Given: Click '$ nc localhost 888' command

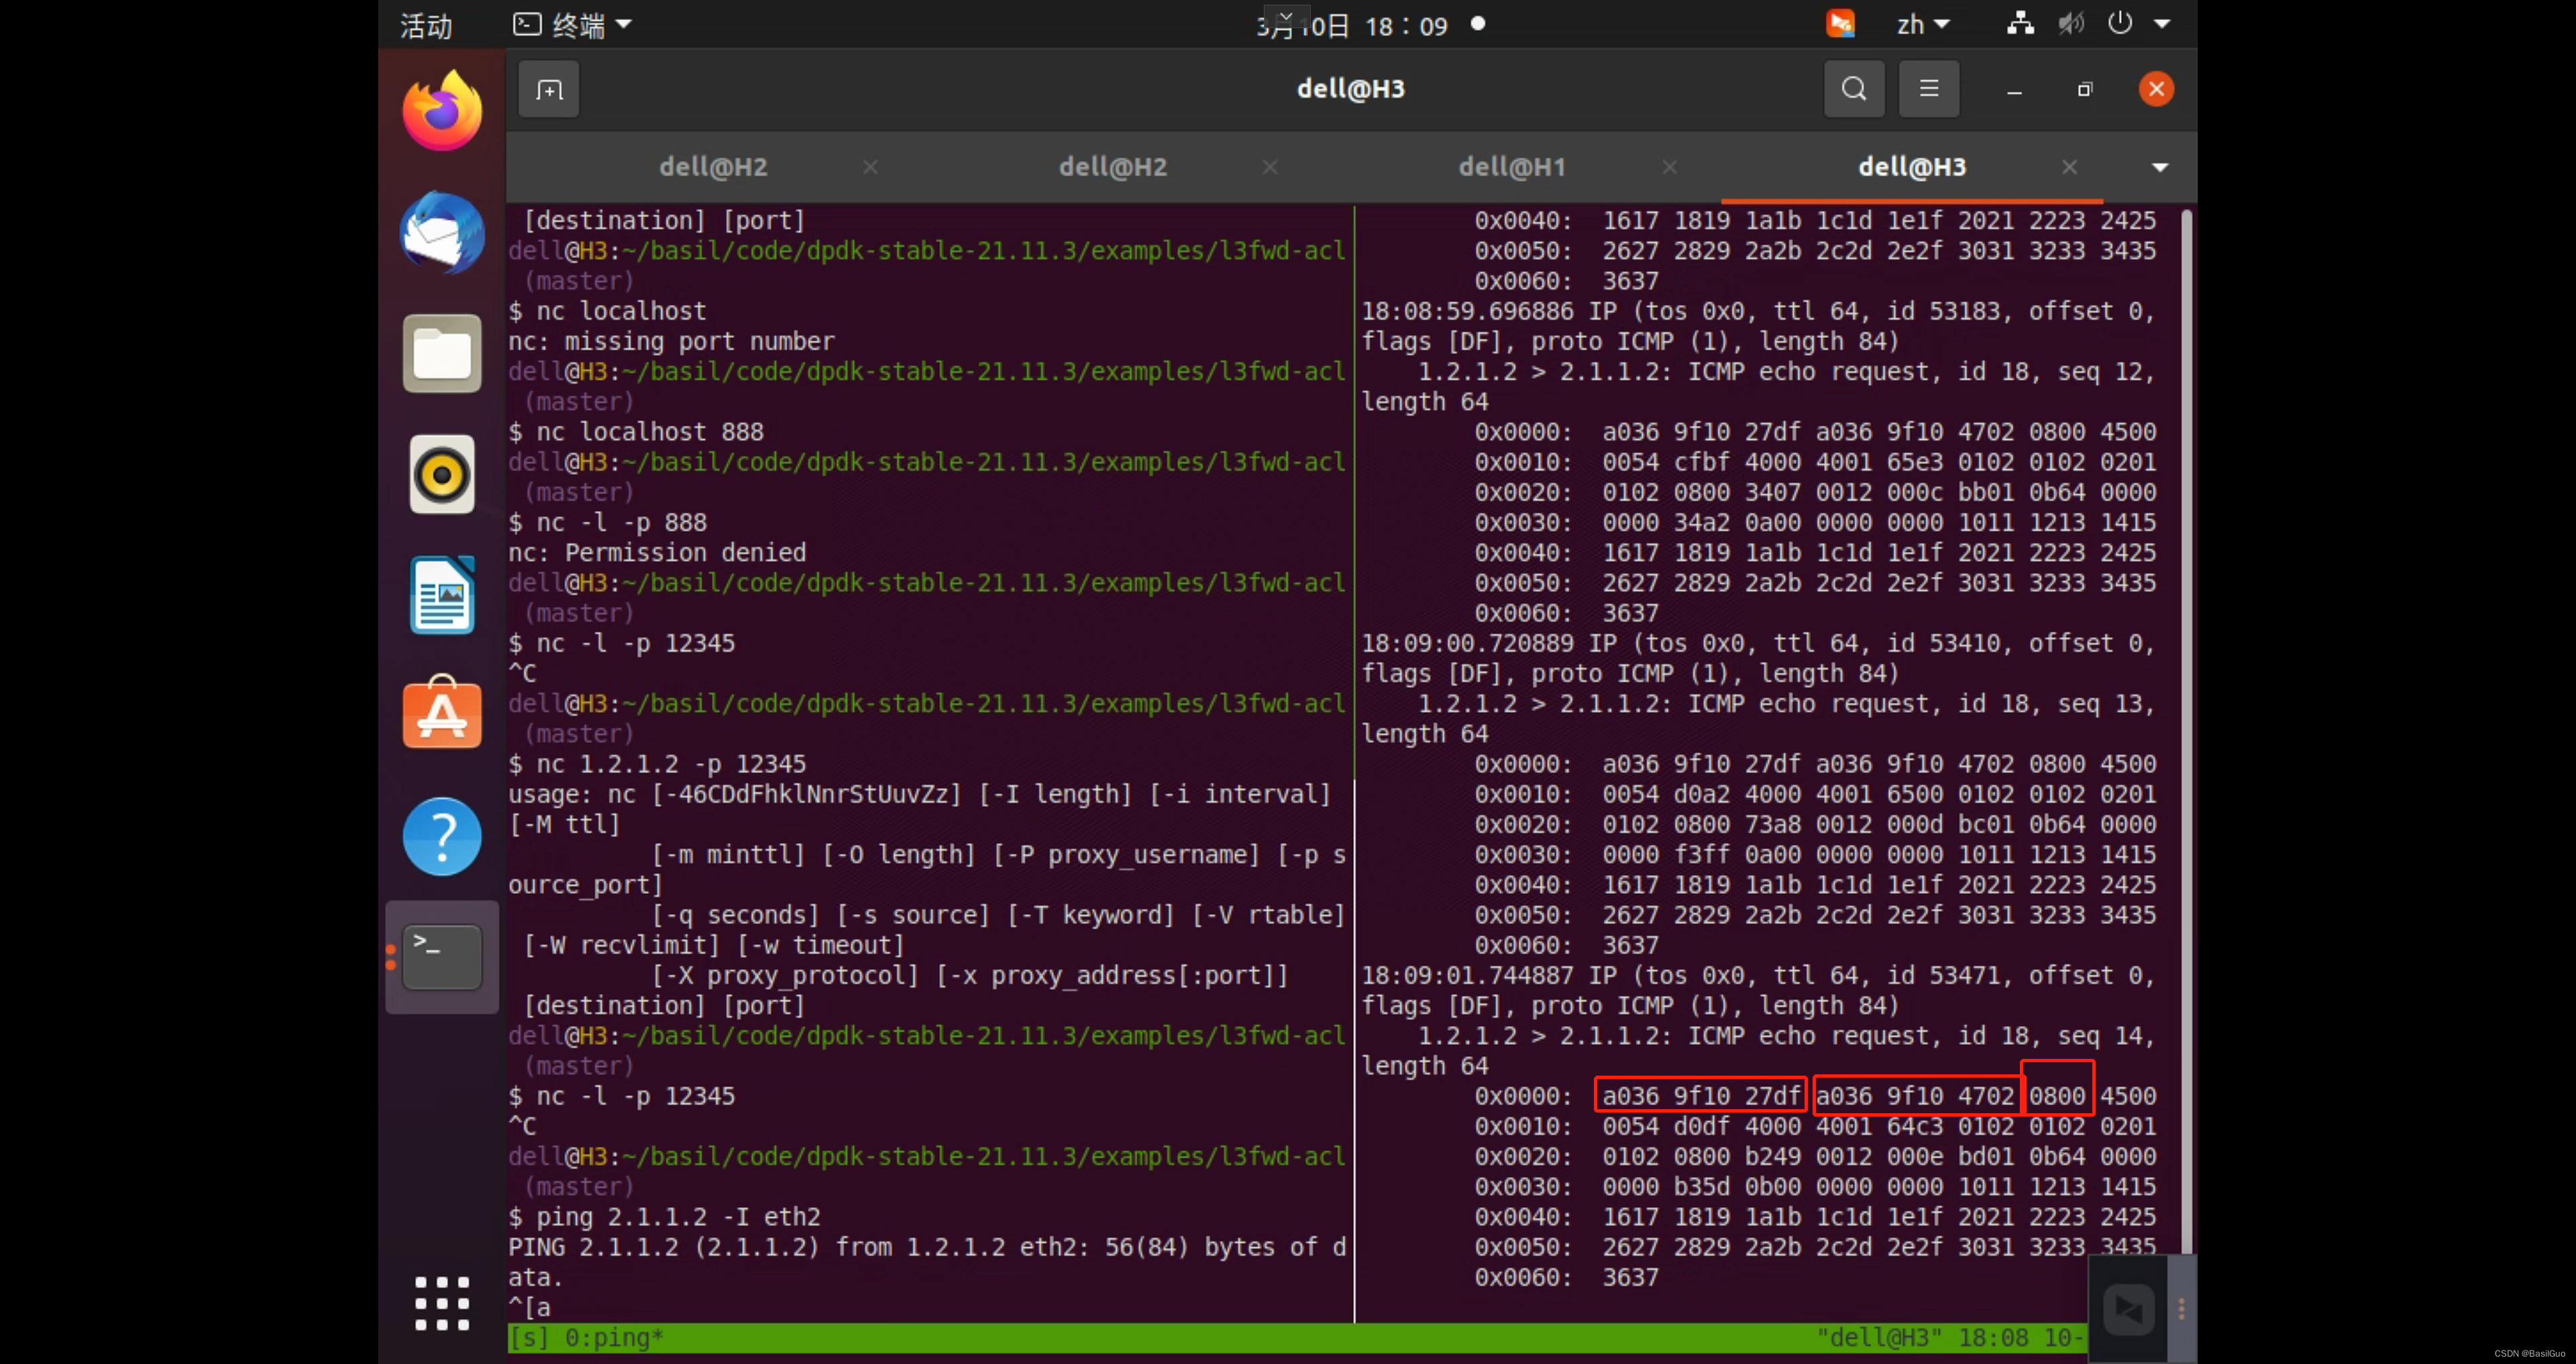Looking at the screenshot, I should [x=636, y=432].
